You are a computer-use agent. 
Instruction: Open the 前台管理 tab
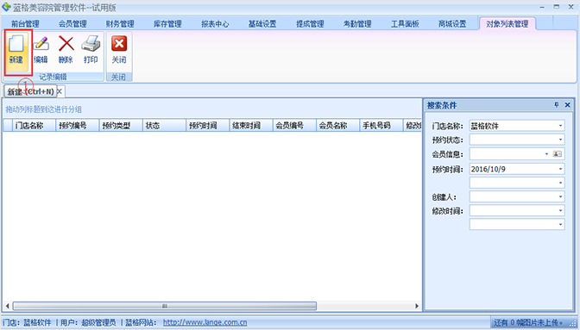tap(25, 24)
